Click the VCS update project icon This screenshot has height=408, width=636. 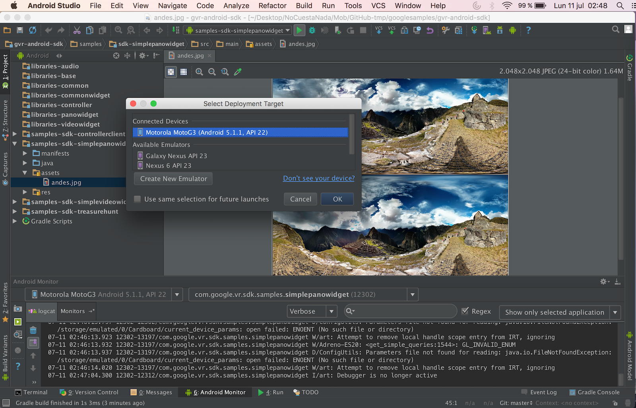(x=379, y=30)
